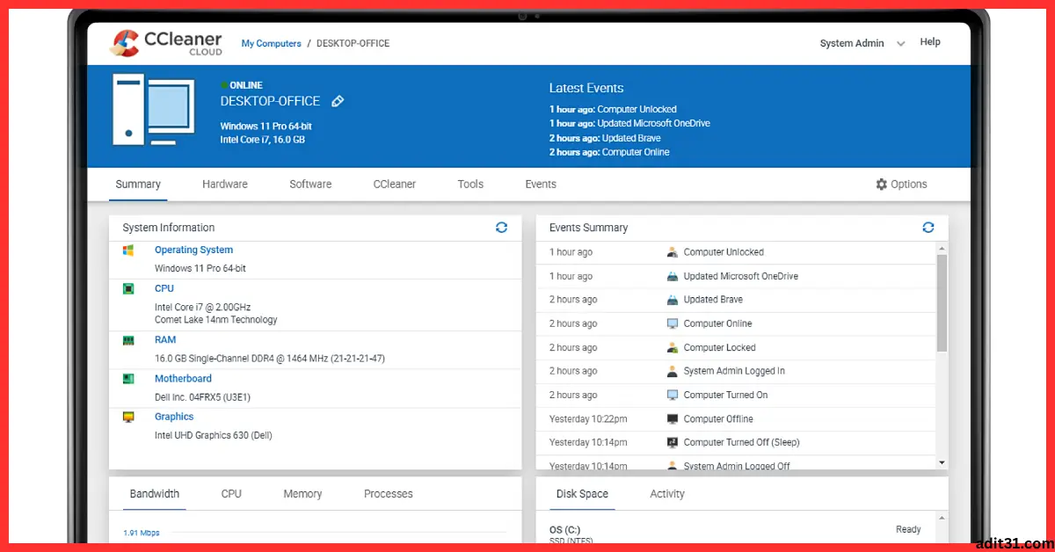1055x552 pixels.
Task: Open the RAM details link
Action: (165, 340)
